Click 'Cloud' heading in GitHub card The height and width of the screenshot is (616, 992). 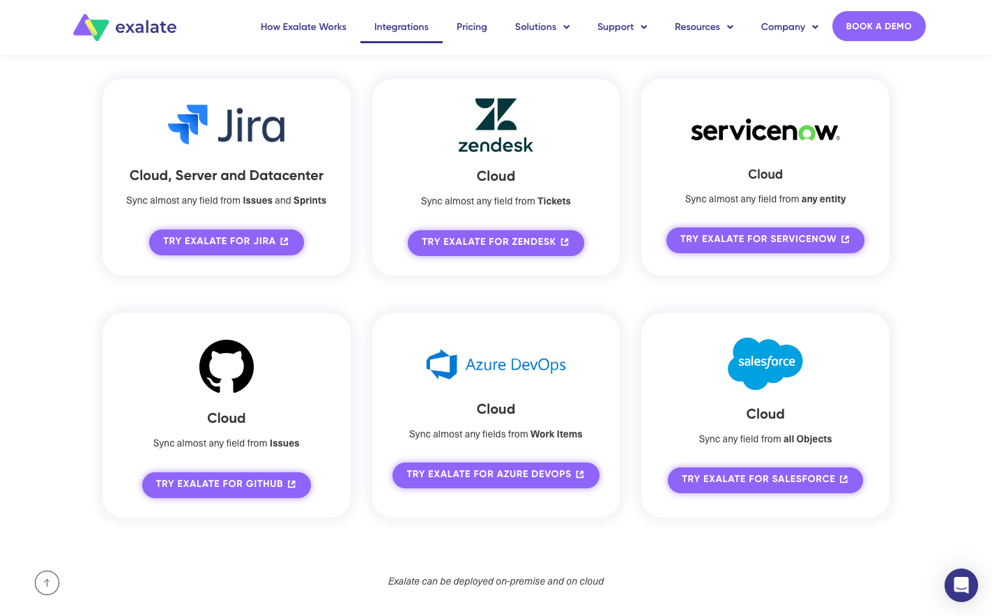(227, 418)
